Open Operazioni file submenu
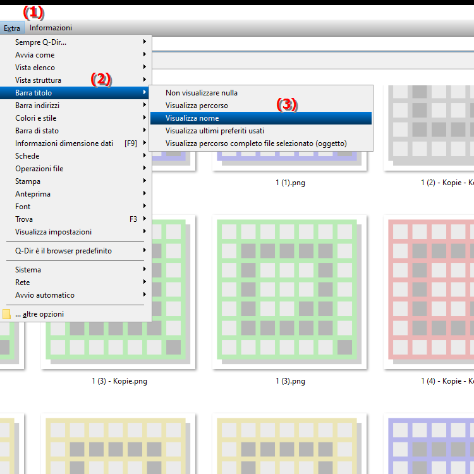This screenshot has height=474, width=474. tap(76, 169)
